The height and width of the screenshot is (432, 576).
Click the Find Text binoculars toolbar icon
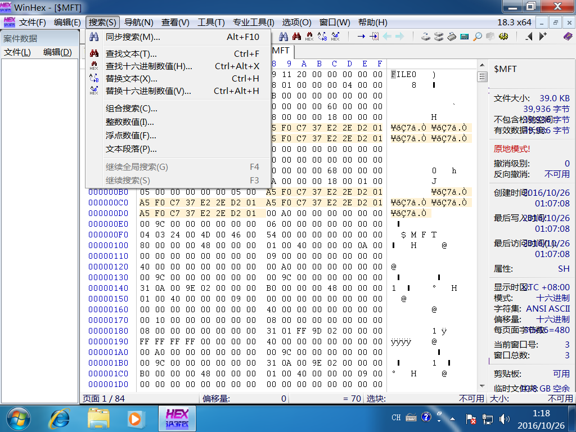click(x=283, y=36)
